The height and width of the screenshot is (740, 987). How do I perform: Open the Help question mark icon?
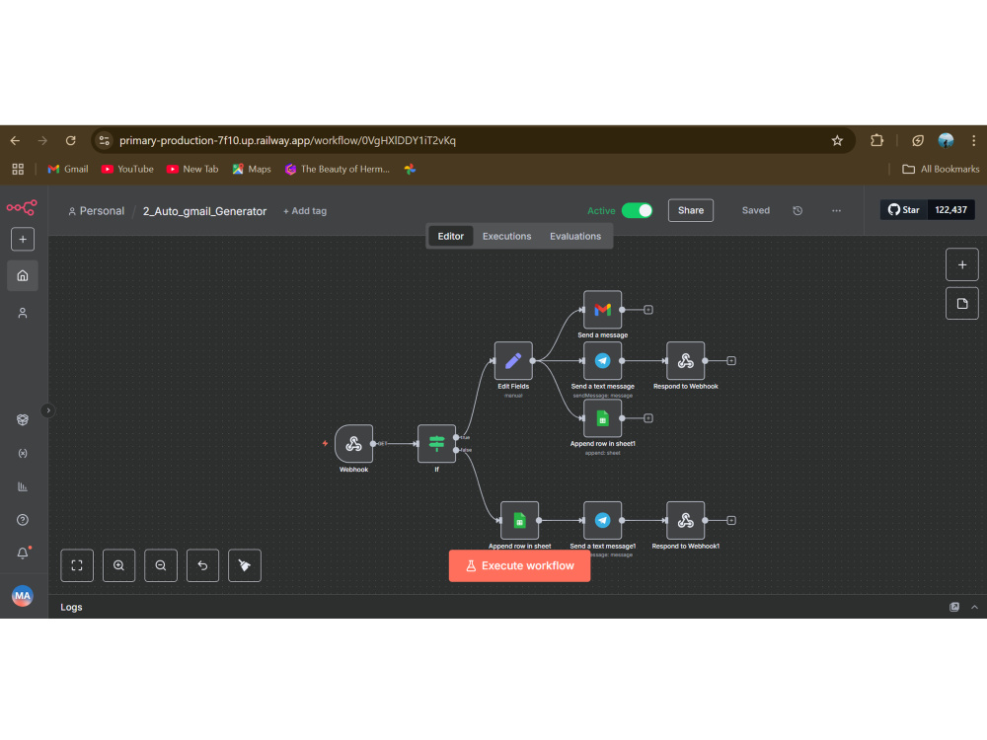(23, 520)
